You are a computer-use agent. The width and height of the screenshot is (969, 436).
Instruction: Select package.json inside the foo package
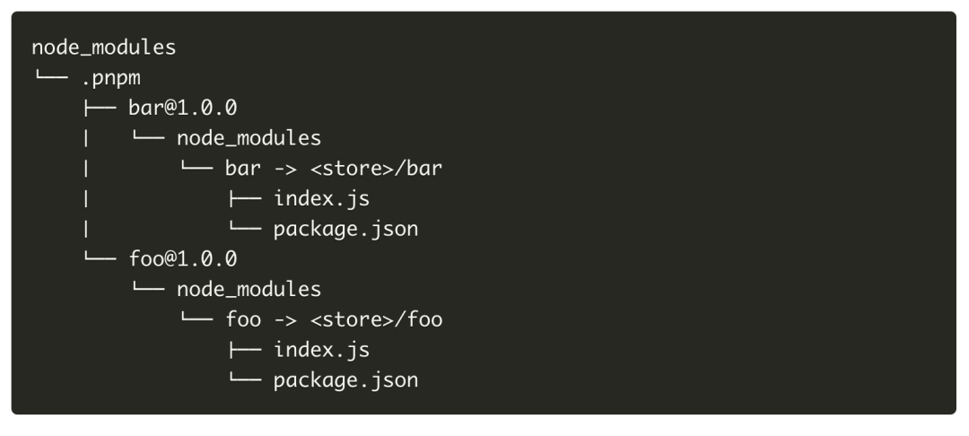tap(346, 380)
